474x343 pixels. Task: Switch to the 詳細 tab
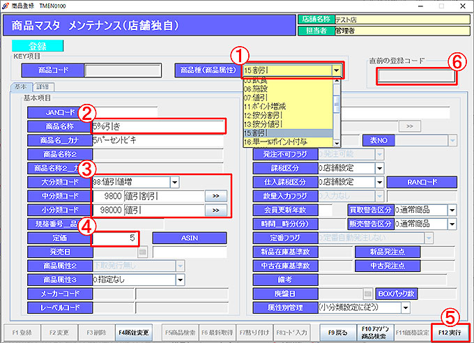coord(43,87)
